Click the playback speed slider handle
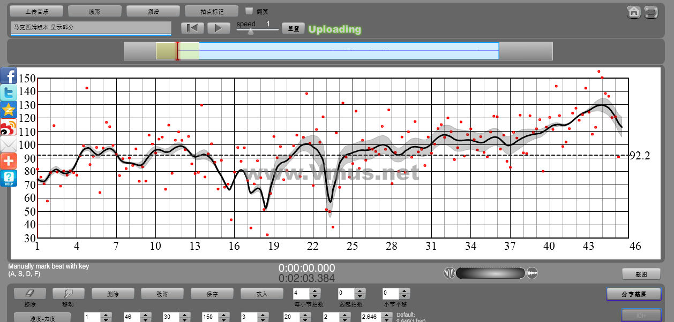This screenshot has height=322, width=674. click(x=250, y=32)
